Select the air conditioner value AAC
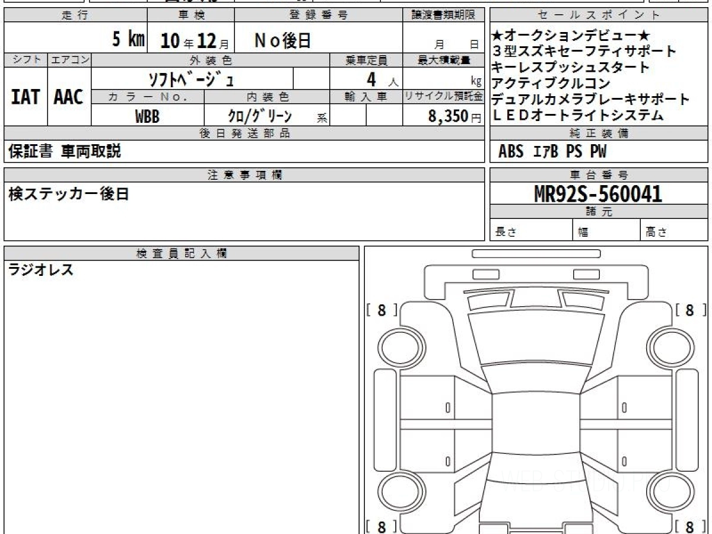This screenshot has width=712, height=534. 69,97
